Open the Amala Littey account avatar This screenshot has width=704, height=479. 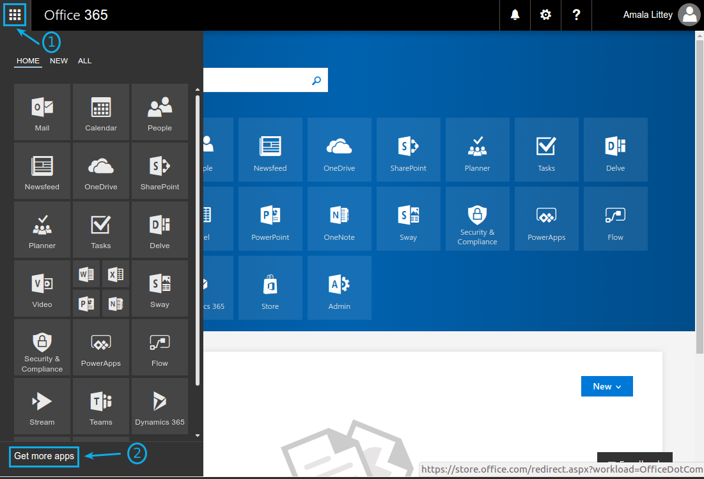pyautogui.click(x=689, y=15)
